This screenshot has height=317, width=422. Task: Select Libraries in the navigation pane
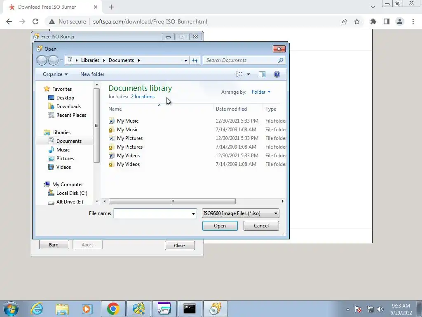tap(61, 132)
